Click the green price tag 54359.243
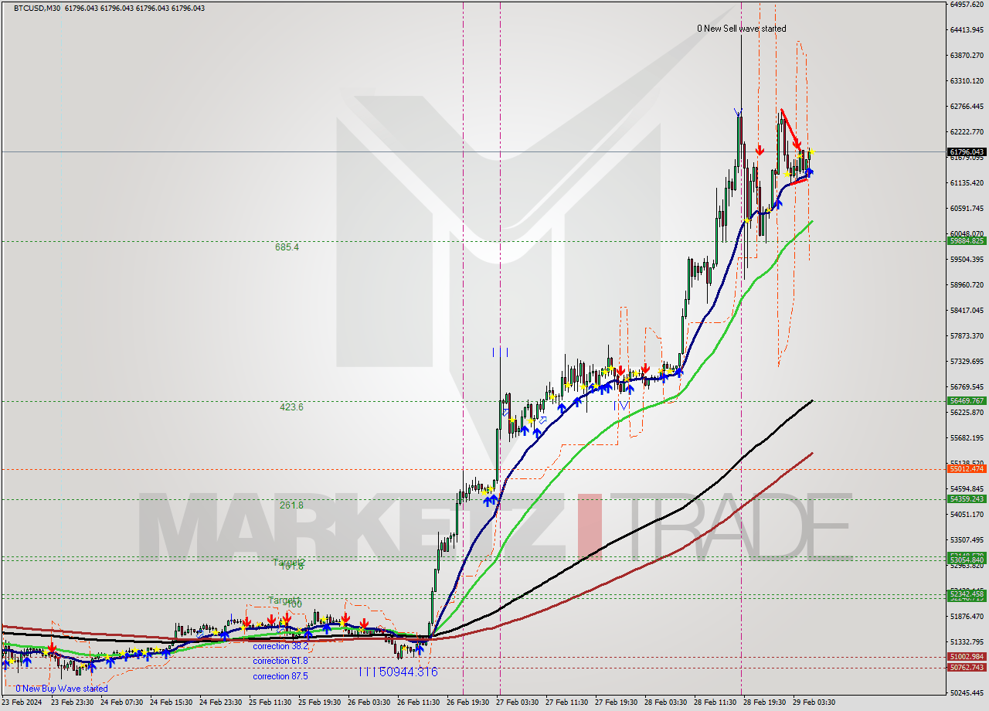This screenshot has width=989, height=711. click(966, 499)
